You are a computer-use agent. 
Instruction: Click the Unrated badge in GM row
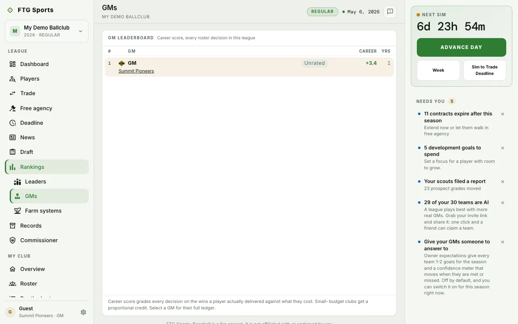point(314,63)
